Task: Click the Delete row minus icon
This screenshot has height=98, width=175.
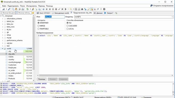Action: click(56, 9)
